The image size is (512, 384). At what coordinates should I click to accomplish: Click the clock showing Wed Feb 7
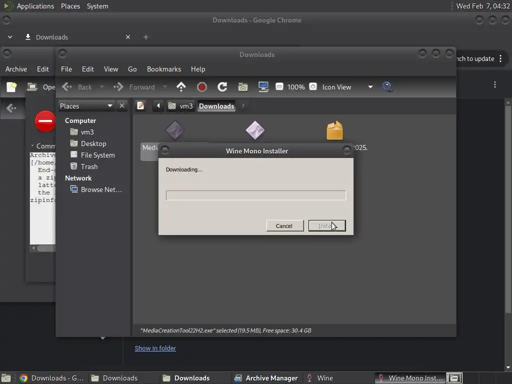482,6
